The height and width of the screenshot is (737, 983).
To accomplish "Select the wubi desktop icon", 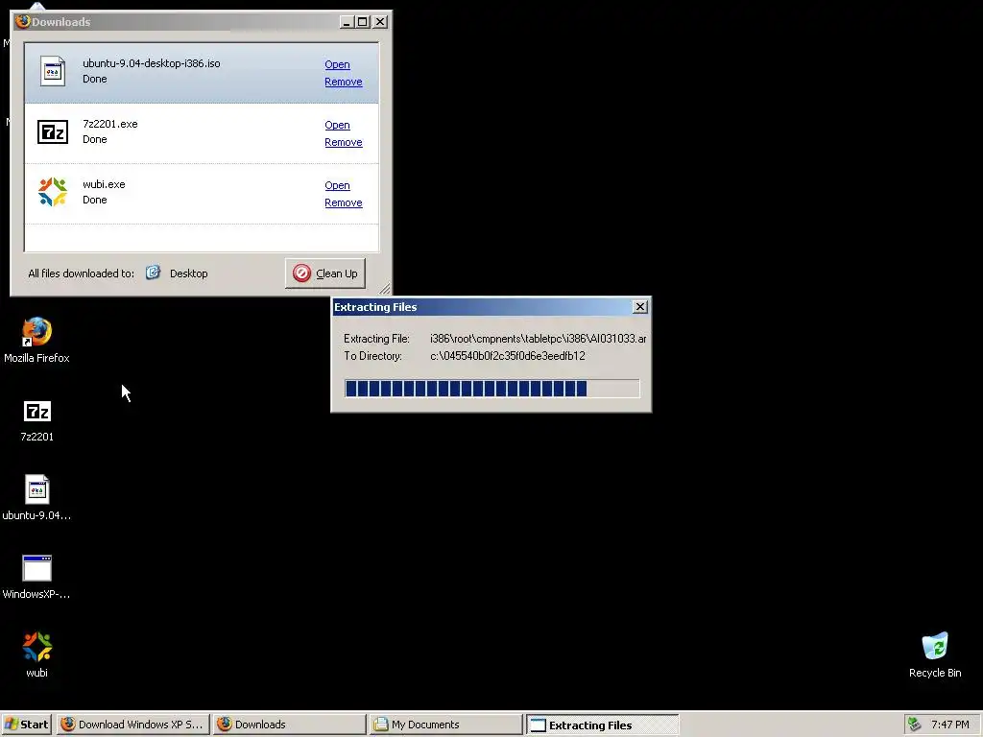I will tap(37, 654).
